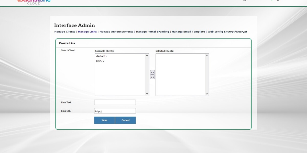Viewport: 307px width, 153px height.
Task: Click the Cancel button
Action: pyautogui.click(x=126, y=120)
